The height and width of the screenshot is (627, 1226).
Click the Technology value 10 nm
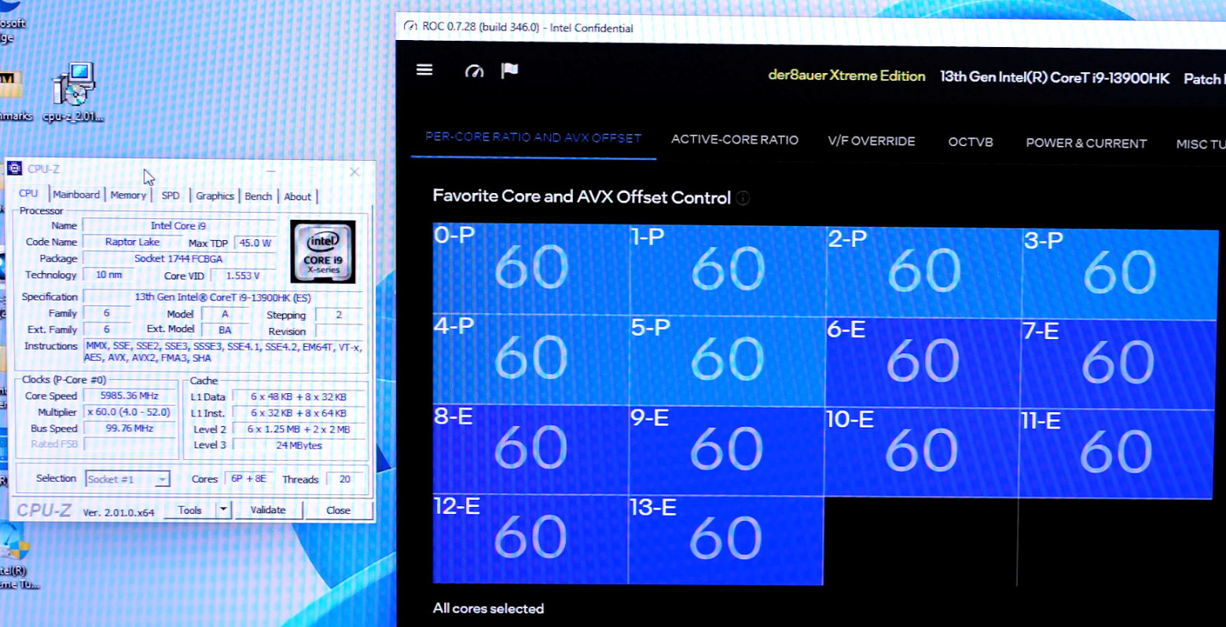[x=109, y=275]
